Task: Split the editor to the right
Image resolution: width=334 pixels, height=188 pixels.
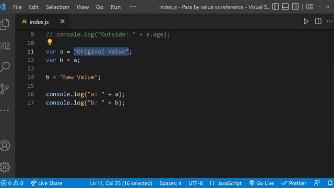Action: [318, 21]
